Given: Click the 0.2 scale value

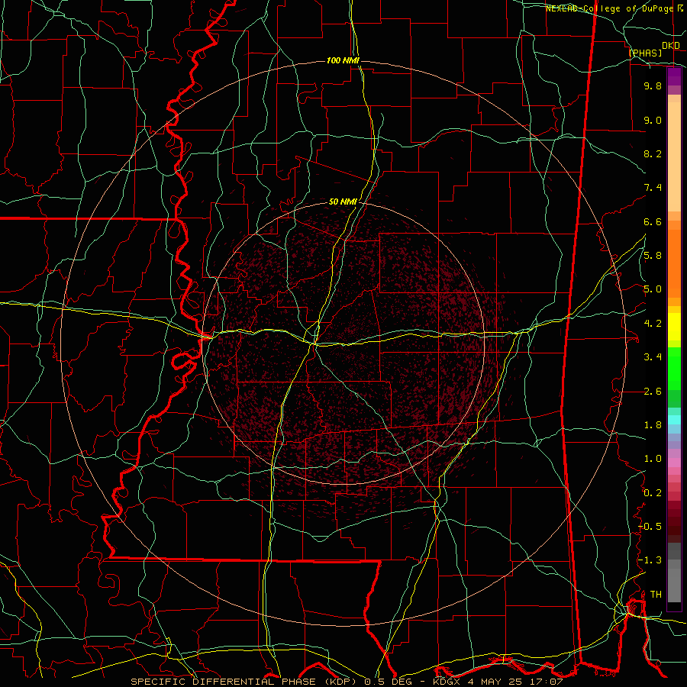Looking at the screenshot, I should [x=653, y=493].
